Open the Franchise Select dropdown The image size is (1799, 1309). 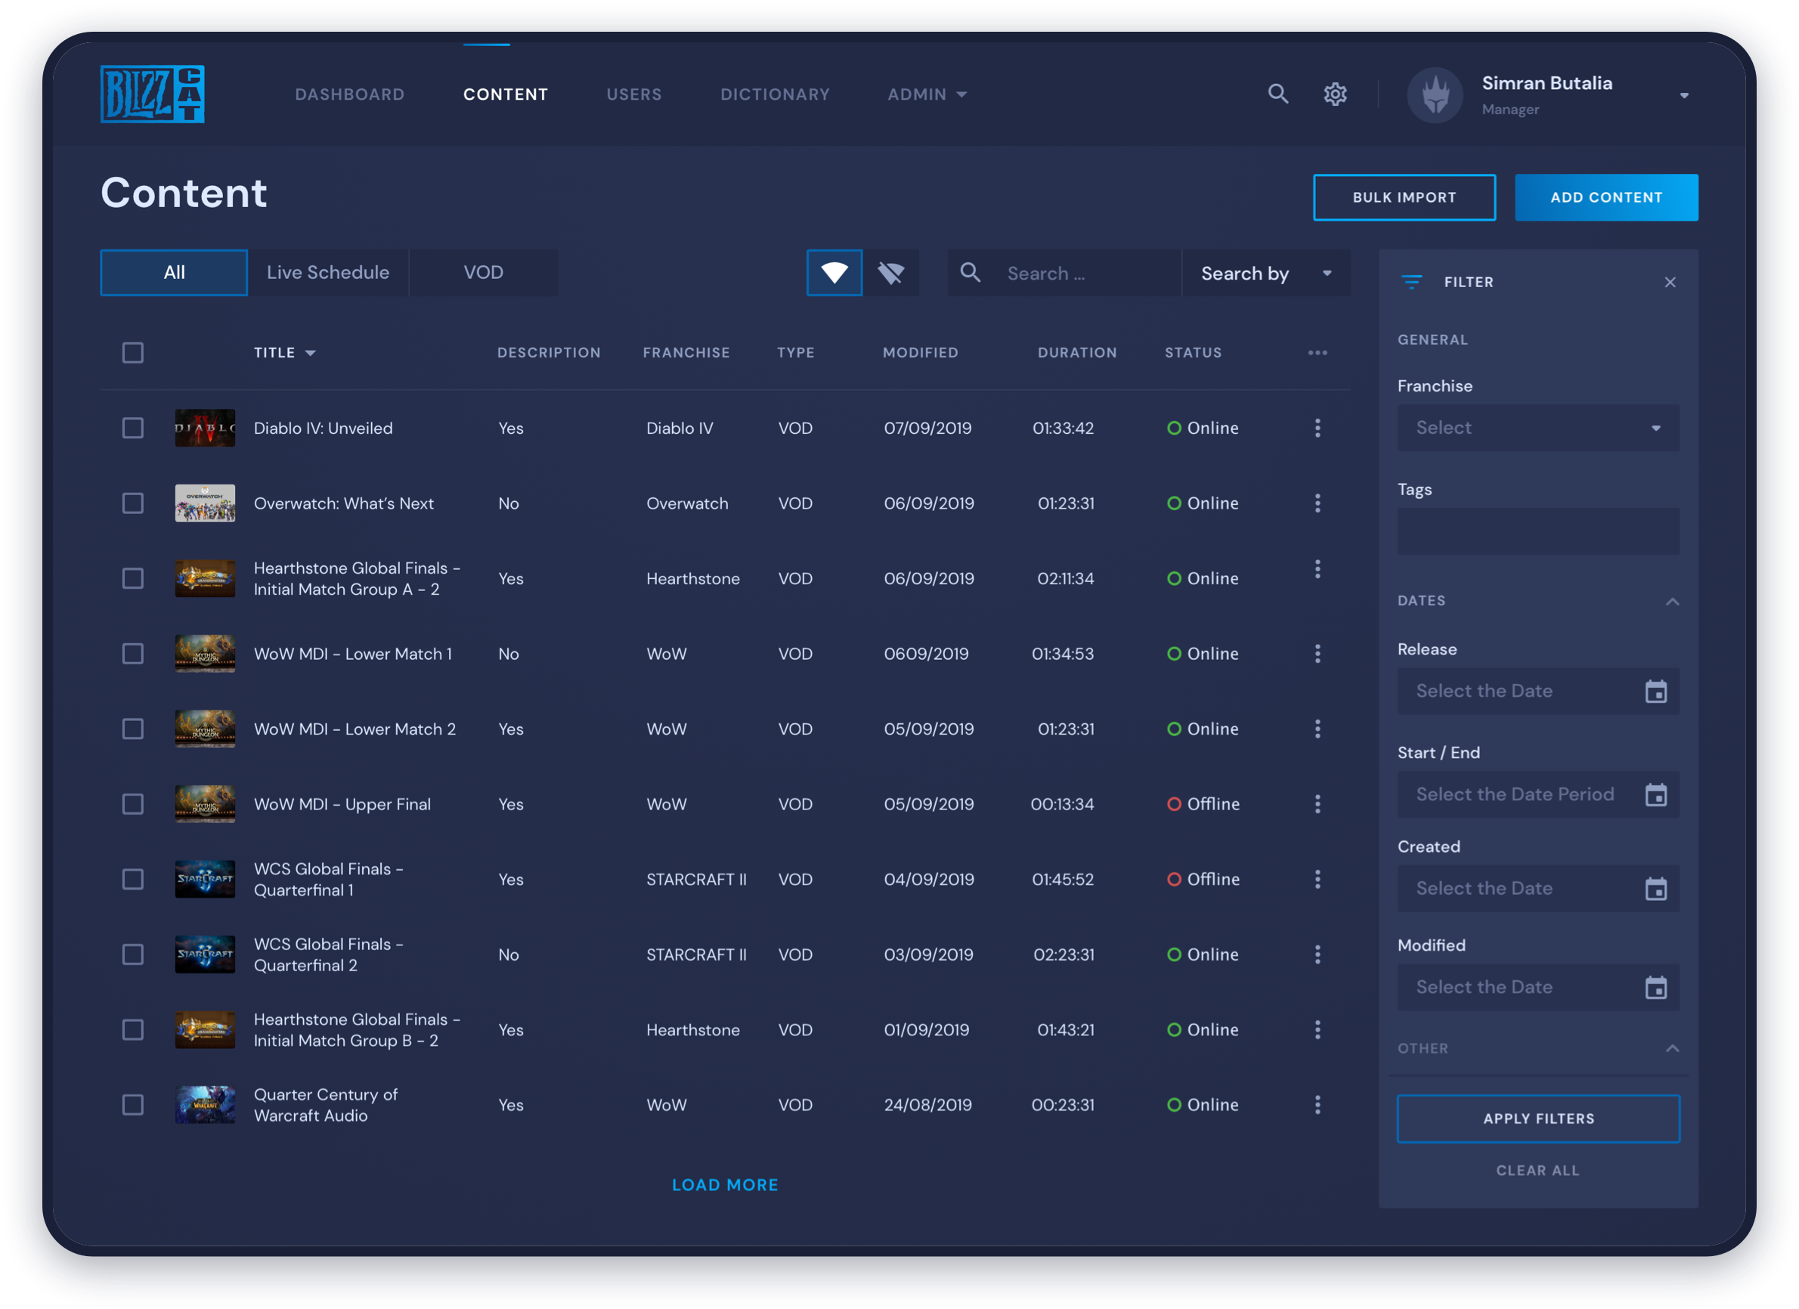coord(1537,429)
